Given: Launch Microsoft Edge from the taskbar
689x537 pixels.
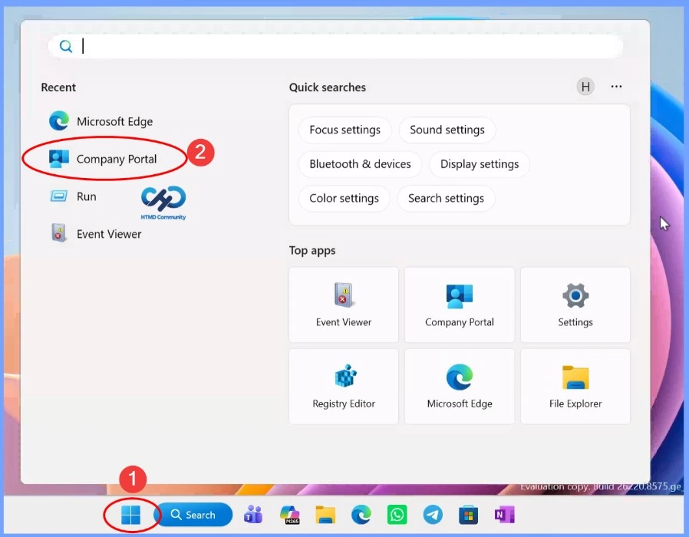Looking at the screenshot, I should (x=361, y=515).
